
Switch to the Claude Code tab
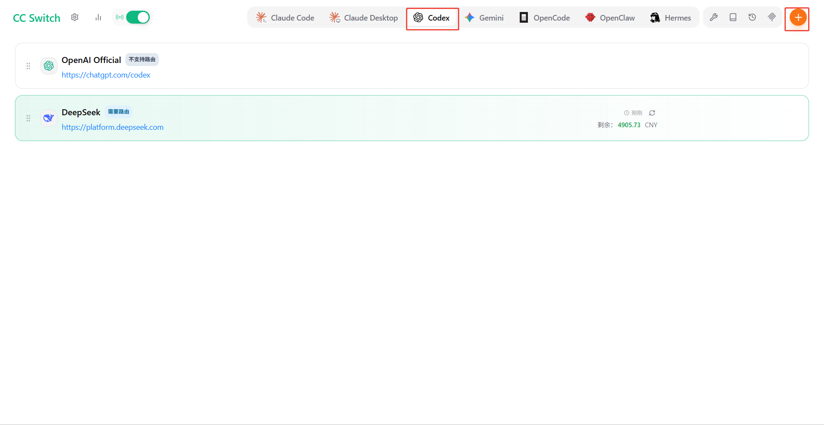(x=285, y=18)
